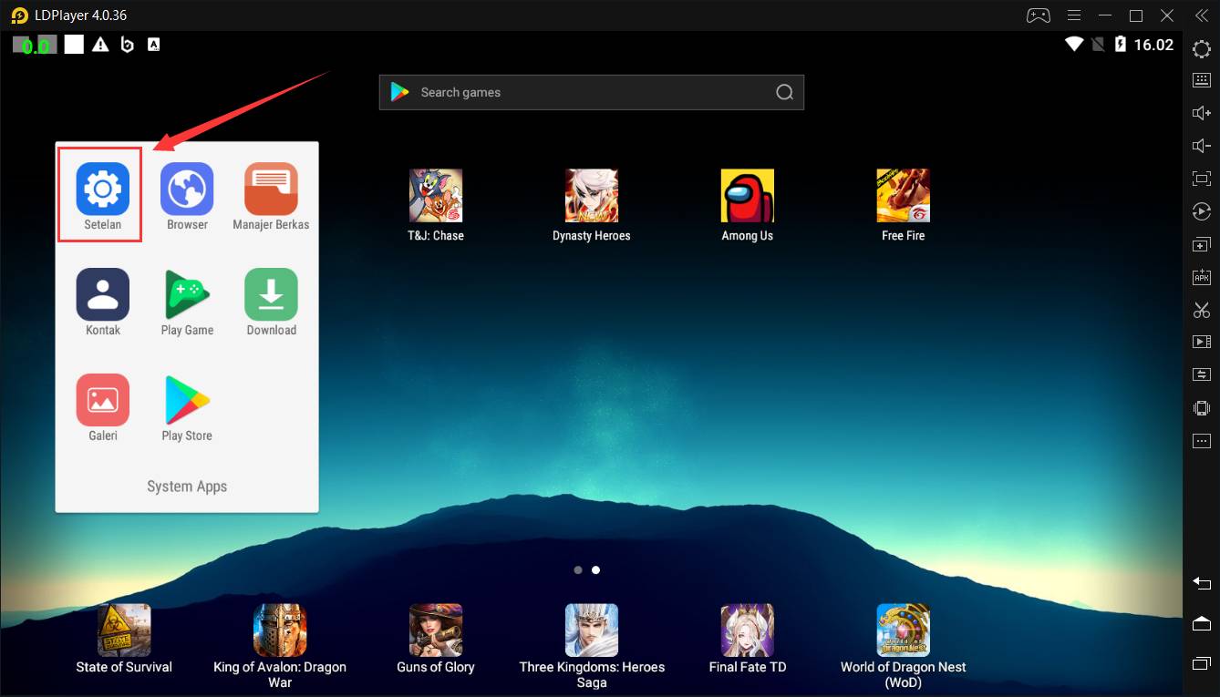Image resolution: width=1220 pixels, height=697 pixels.
Task: Open the operation recorder in sidebar
Action: [x=1202, y=211]
